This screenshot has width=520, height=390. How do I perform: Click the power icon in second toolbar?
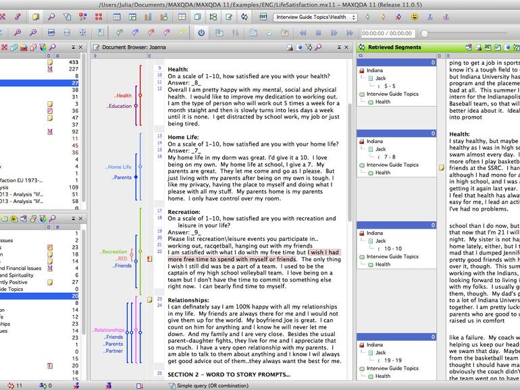(x=201, y=32)
